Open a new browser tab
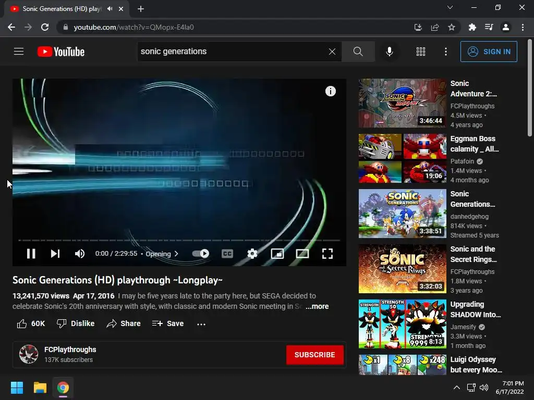Viewport: 534px width, 400px height. pos(141,9)
